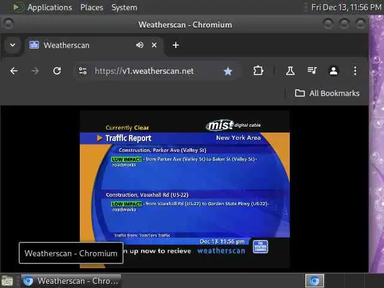Open the Places menu
The image size is (384, 288).
coord(92,7)
